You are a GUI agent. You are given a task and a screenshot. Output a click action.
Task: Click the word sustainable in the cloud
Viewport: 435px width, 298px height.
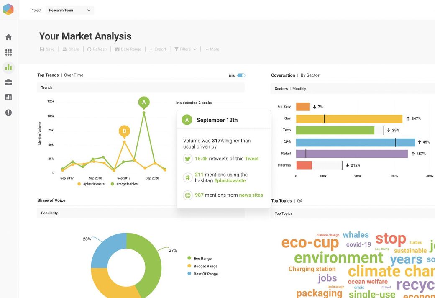click(x=410, y=251)
